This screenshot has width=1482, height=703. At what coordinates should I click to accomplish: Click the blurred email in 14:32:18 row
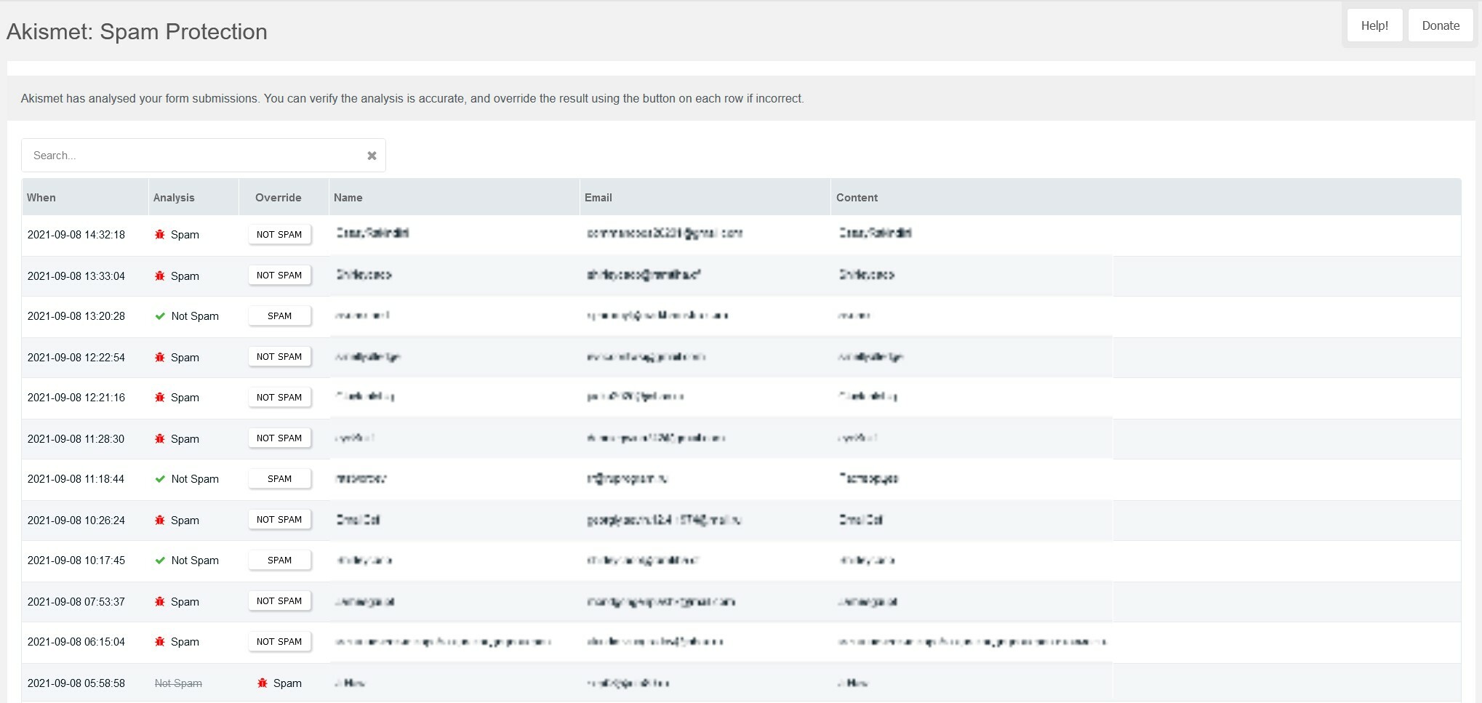[665, 233]
